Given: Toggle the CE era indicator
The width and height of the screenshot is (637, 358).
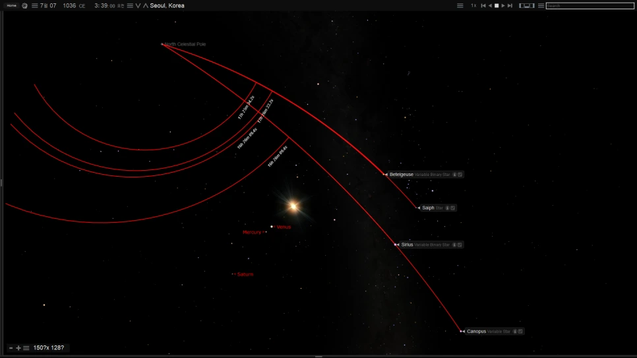Looking at the screenshot, I should pos(82,6).
